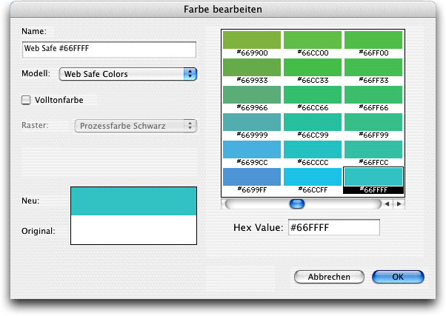Confirm with the OK button
Screen dimensions: 446x316
point(398,277)
